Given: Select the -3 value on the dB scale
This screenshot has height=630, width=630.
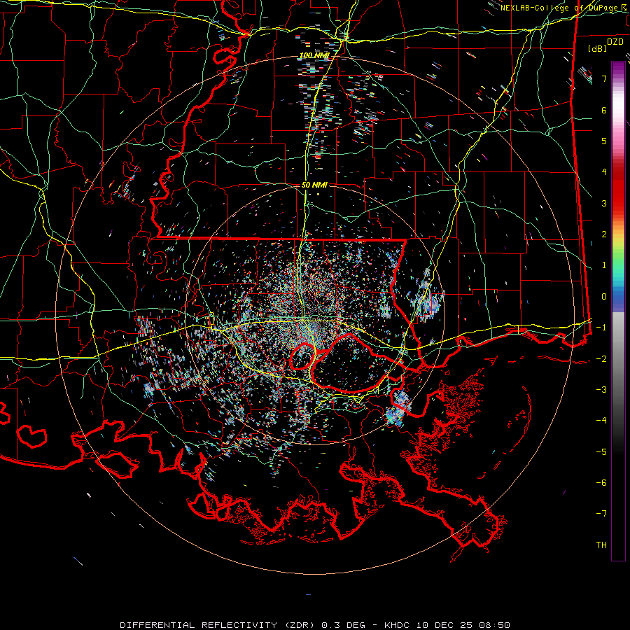Looking at the screenshot, I should pos(601,389).
